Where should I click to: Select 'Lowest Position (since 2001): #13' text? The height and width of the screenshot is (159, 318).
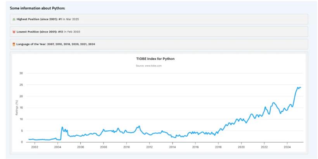(40, 32)
